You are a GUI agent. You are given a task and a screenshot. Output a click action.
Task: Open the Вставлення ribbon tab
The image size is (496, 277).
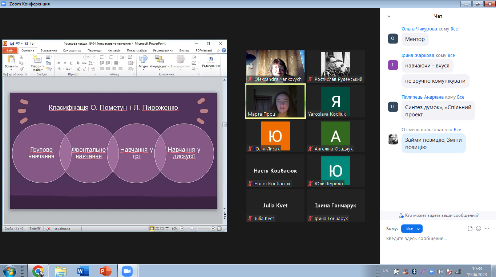(x=48, y=50)
